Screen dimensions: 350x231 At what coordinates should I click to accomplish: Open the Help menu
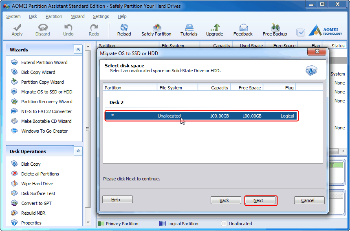click(x=122, y=16)
